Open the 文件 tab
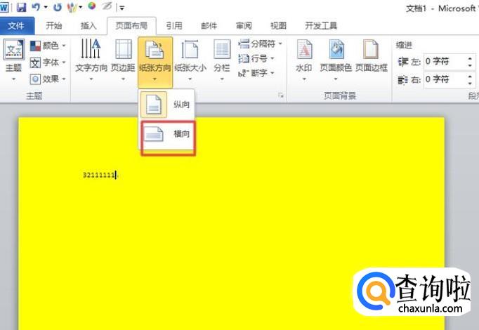The image size is (479, 330). (x=16, y=26)
